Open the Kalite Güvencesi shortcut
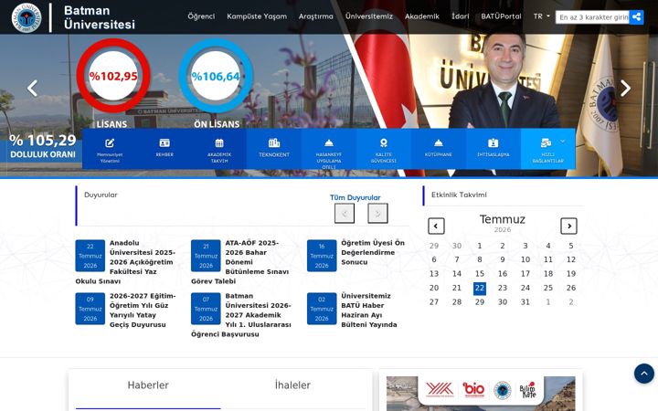Screen dimensions: 658x411 click(384, 149)
